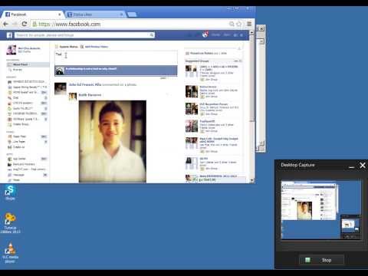The width and height of the screenshot is (368, 276).
Task: Close the Facebook browser tab
Action: [60, 15]
